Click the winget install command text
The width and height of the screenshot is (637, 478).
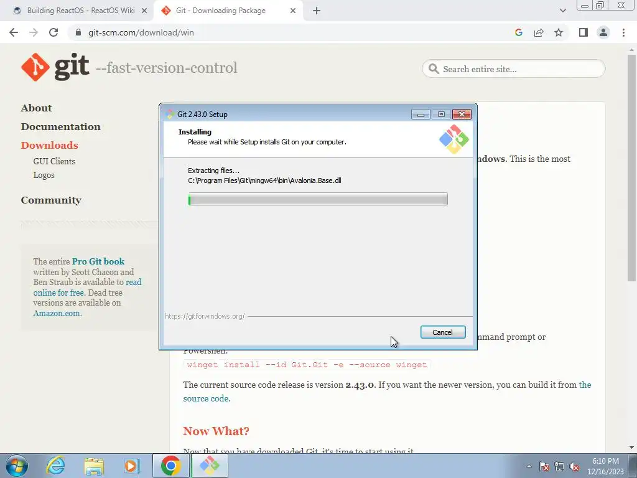(x=307, y=365)
